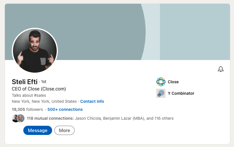Open Steli Efti's profile photo
Viewport: 234px width, 147px height.
point(35,51)
